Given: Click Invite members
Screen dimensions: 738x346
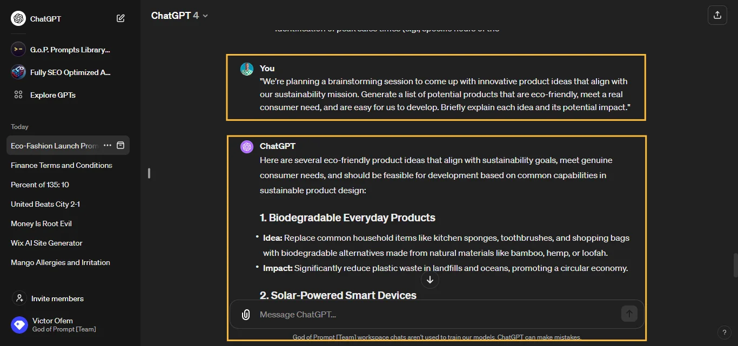Looking at the screenshot, I should [57, 298].
